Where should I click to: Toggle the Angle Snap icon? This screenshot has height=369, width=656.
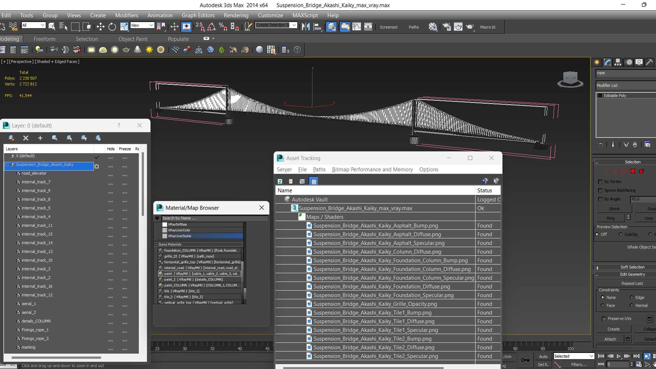(x=212, y=27)
